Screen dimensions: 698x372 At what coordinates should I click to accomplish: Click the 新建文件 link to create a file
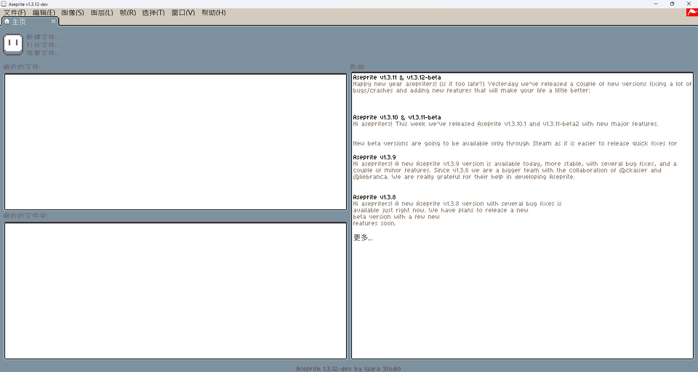point(43,37)
